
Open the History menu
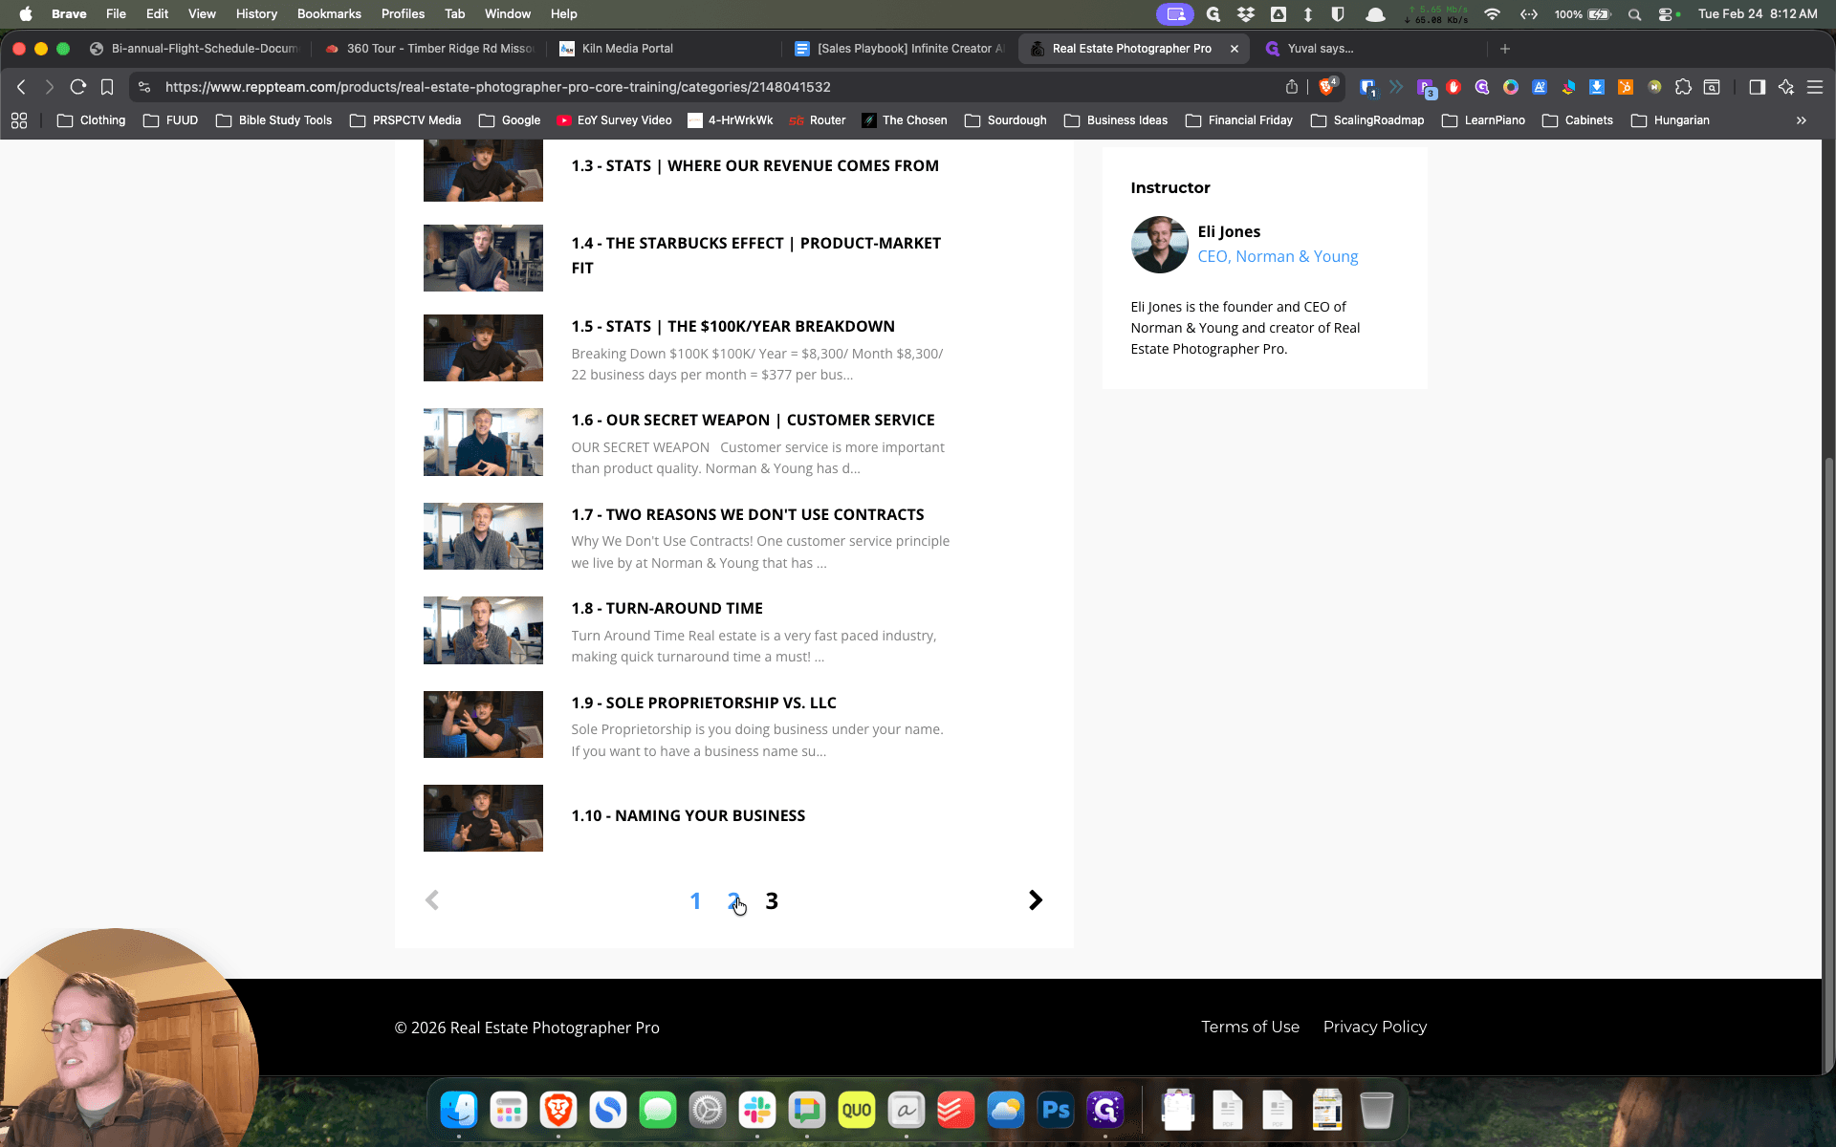point(256,14)
